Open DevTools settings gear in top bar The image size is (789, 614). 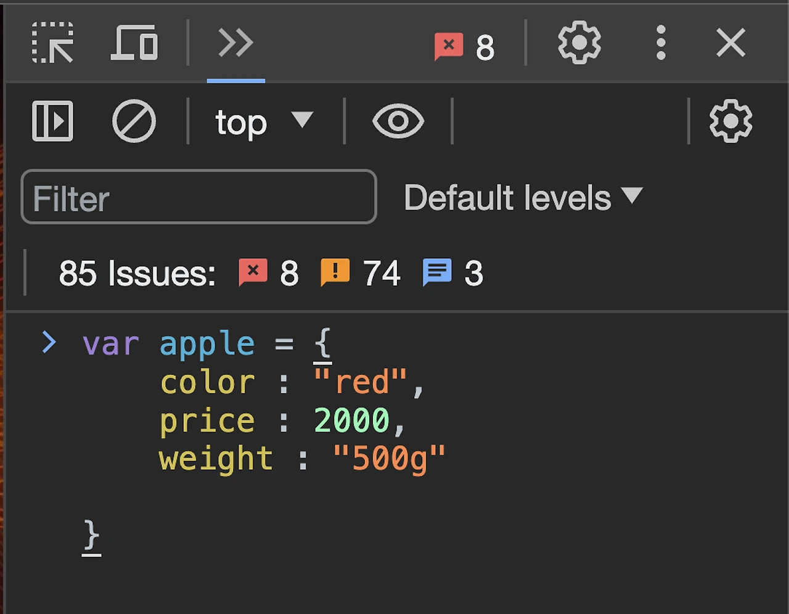coord(579,43)
